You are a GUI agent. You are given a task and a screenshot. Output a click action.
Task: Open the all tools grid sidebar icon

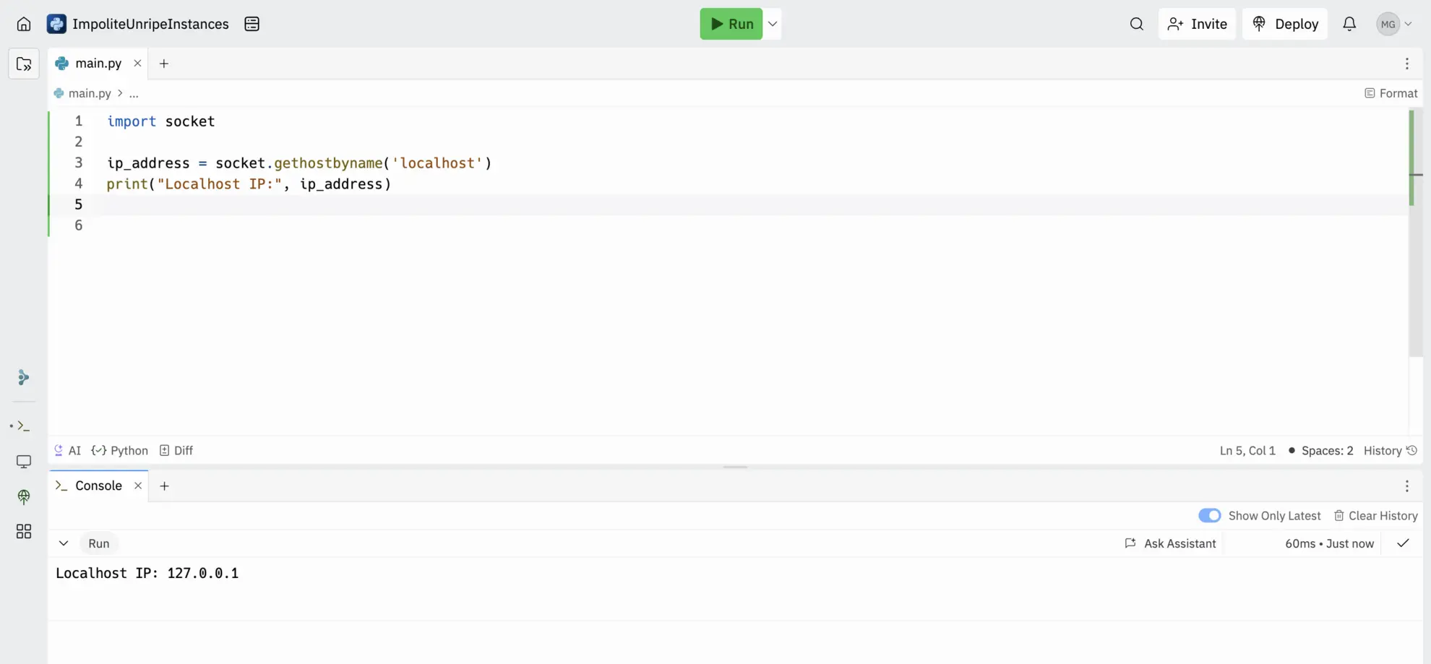[x=24, y=532]
